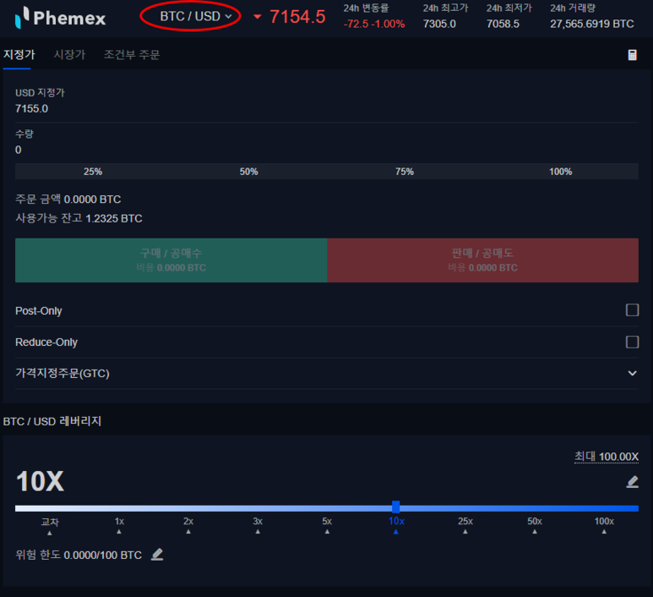653x597 pixels.
Task: Click the large 10X leverage value
Action: 40,481
